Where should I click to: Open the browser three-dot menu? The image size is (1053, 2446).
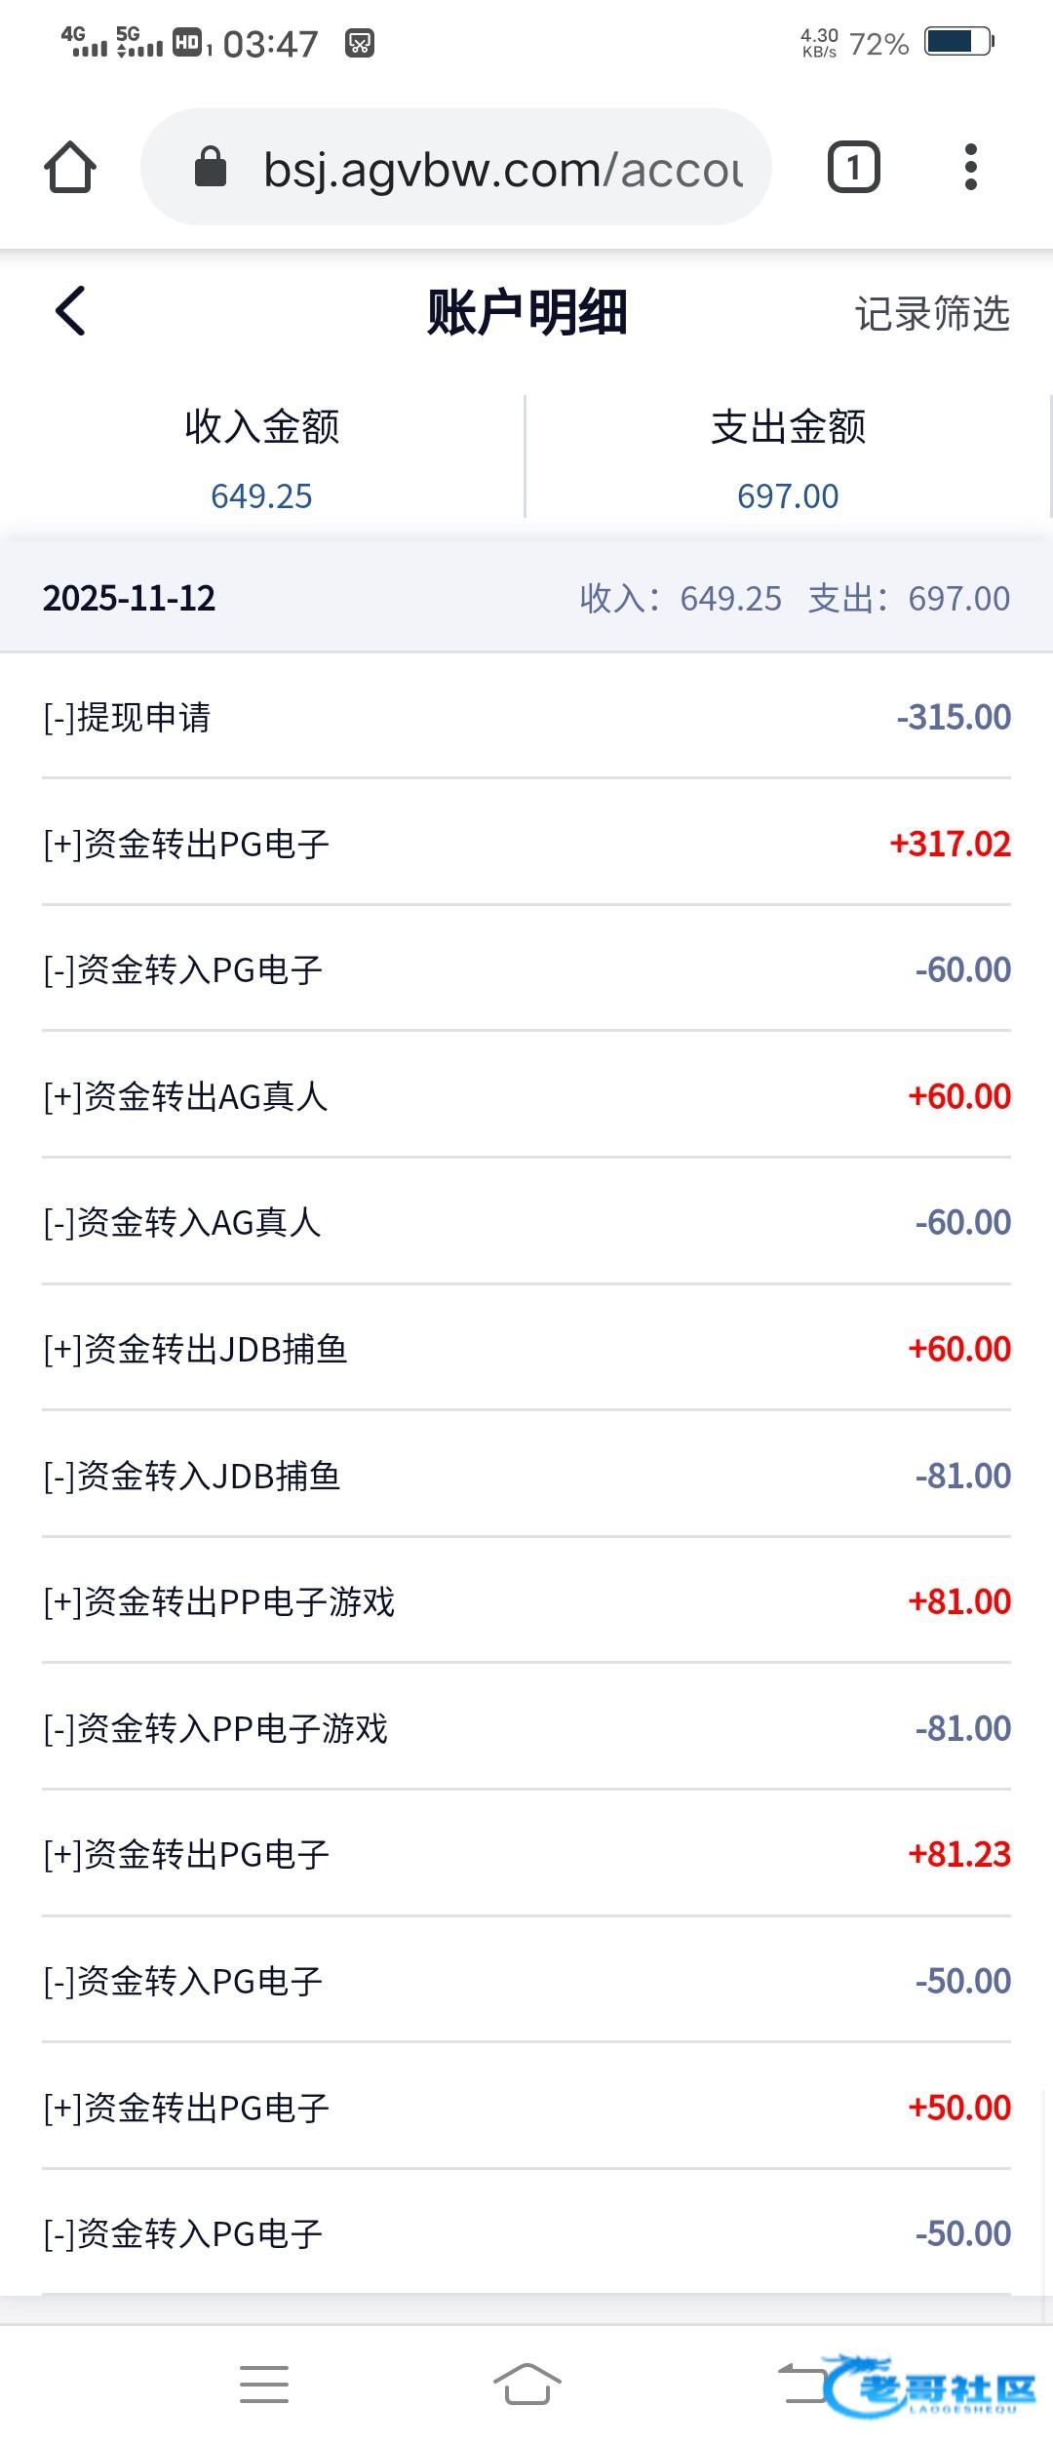click(x=970, y=168)
